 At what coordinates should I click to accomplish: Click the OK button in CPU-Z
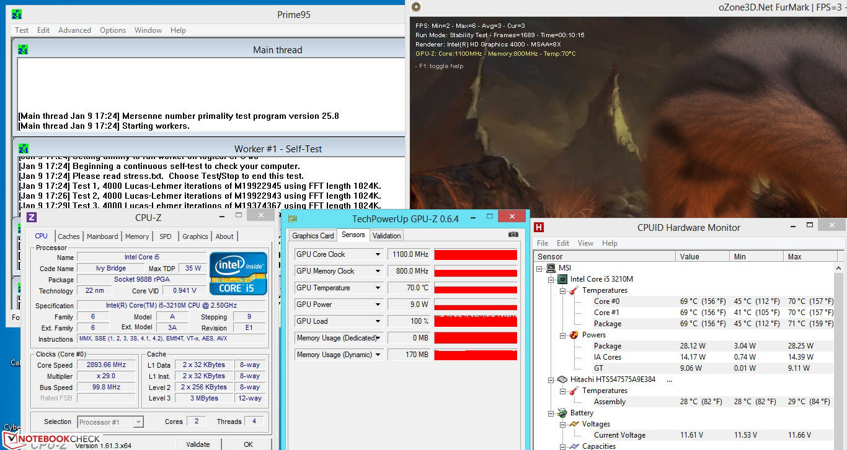click(x=248, y=444)
